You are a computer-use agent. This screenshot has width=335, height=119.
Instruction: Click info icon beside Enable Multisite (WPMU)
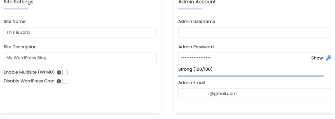(x=59, y=73)
